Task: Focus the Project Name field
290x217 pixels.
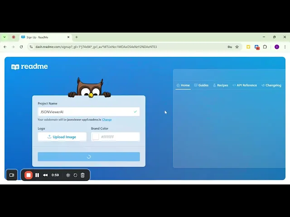Action: (x=89, y=112)
